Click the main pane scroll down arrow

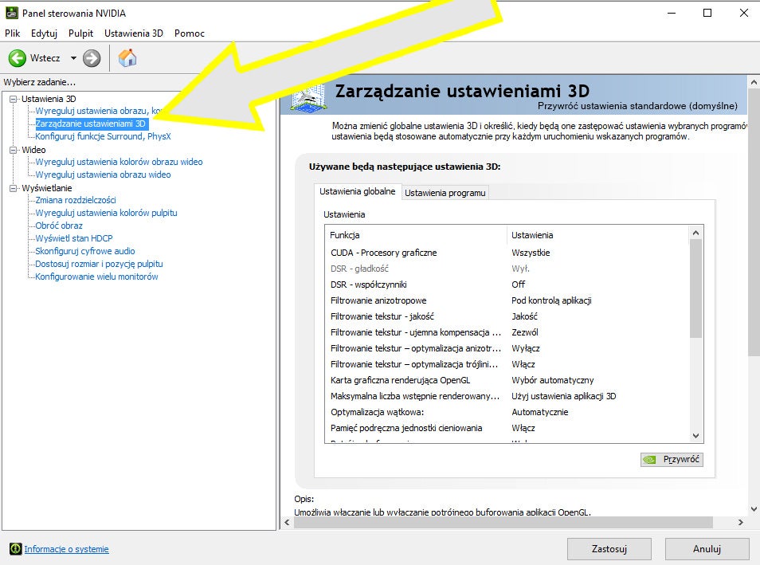[x=754, y=508]
